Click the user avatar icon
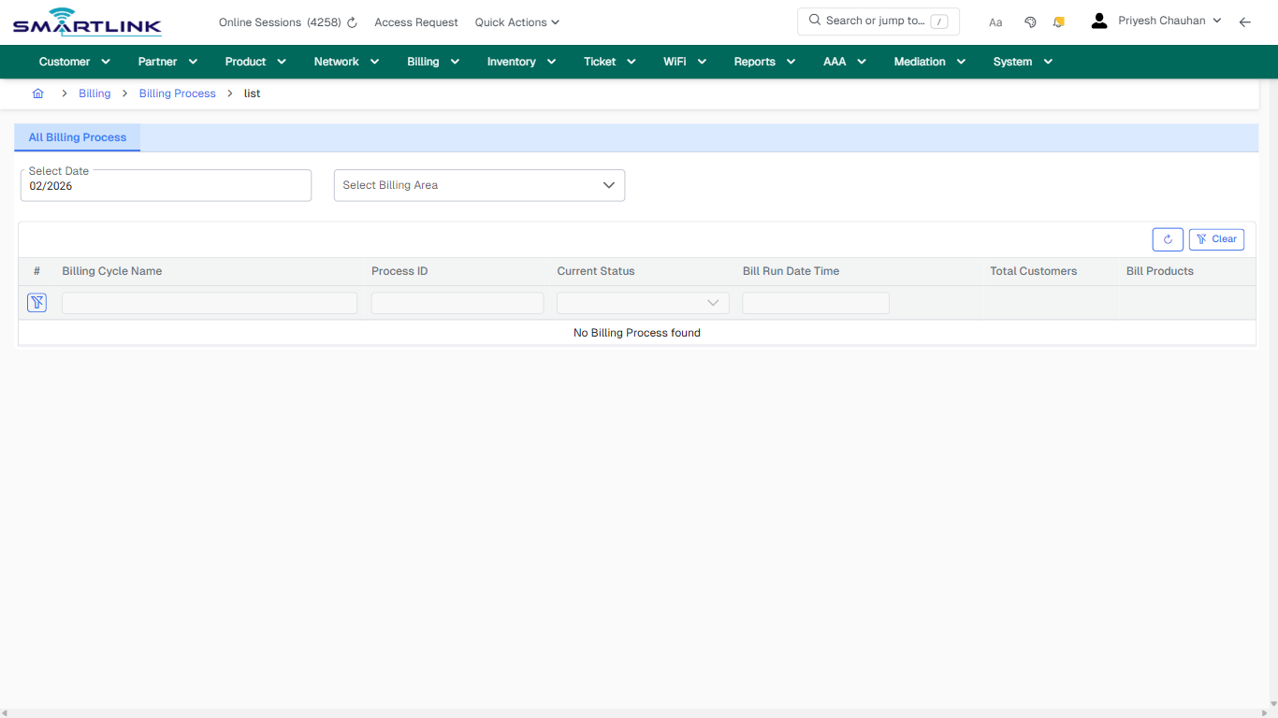1278x718 pixels. tap(1098, 20)
